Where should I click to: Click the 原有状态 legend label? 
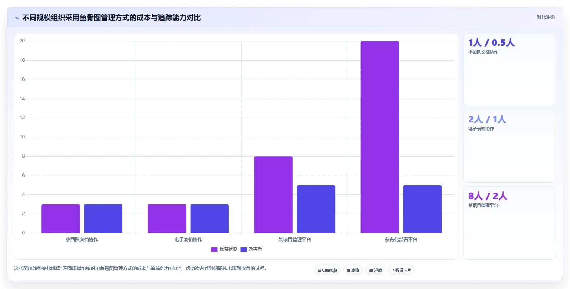pyautogui.click(x=228, y=249)
